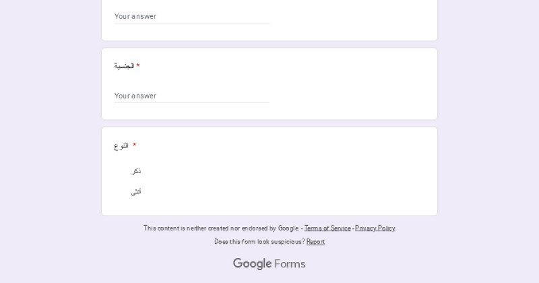The width and height of the screenshot is (539, 283).
Task: Click the "Forms" word in footer logo
Action: coord(290,264)
